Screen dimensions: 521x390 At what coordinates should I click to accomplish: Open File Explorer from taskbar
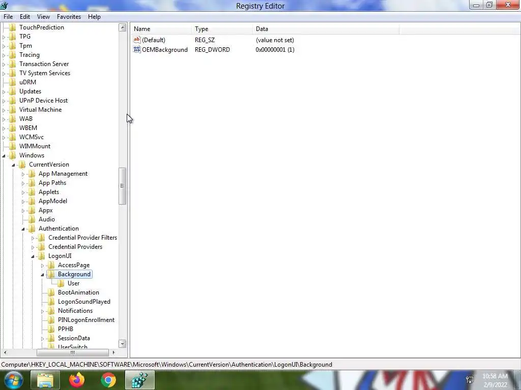point(45,380)
